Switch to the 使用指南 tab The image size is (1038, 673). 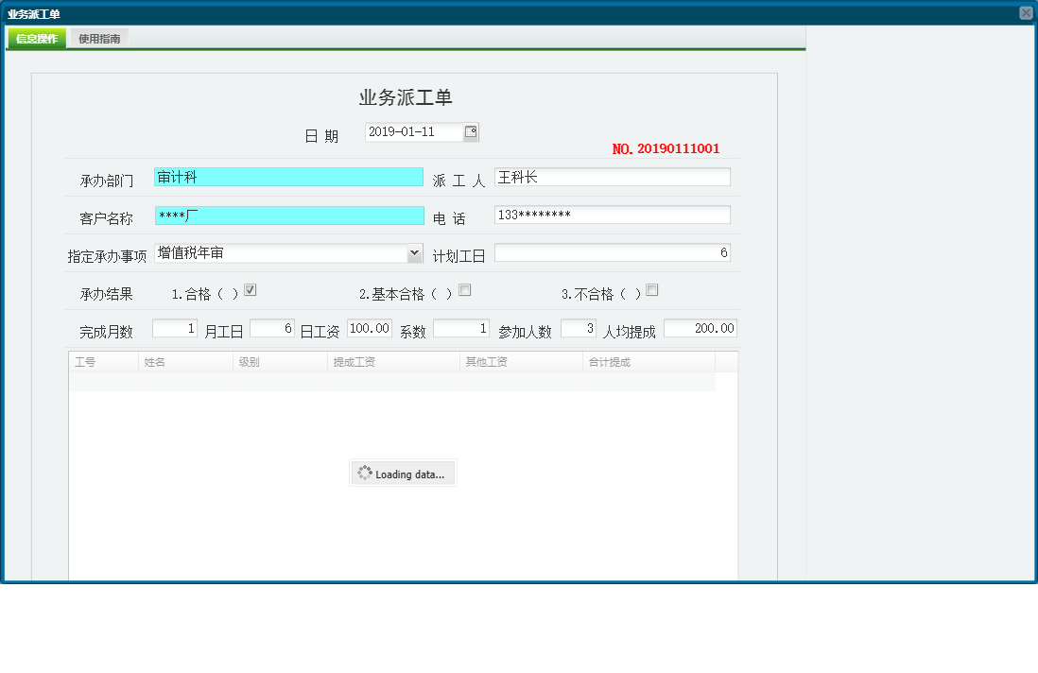click(98, 38)
